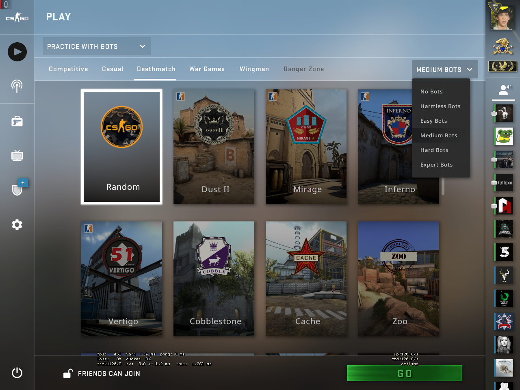
Task: Open the news broadcast antenna icon
Action: coord(17,86)
